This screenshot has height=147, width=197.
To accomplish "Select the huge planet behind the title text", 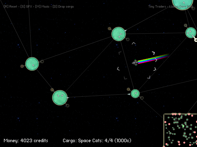I will (x=183, y=3).
